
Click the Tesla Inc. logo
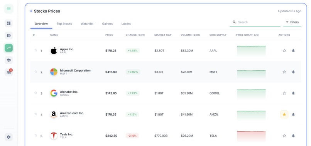pyautogui.click(x=54, y=136)
